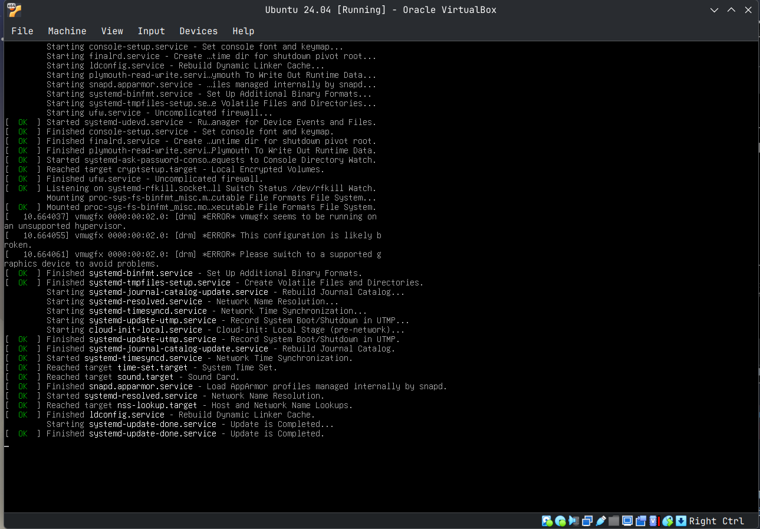Screen dimensions: 760x529
Task: Click the Right Ctrl host key label
Action: pos(716,521)
